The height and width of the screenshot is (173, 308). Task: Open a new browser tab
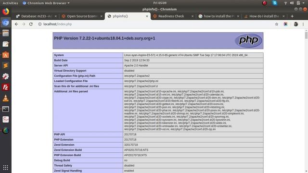coord(292,16)
